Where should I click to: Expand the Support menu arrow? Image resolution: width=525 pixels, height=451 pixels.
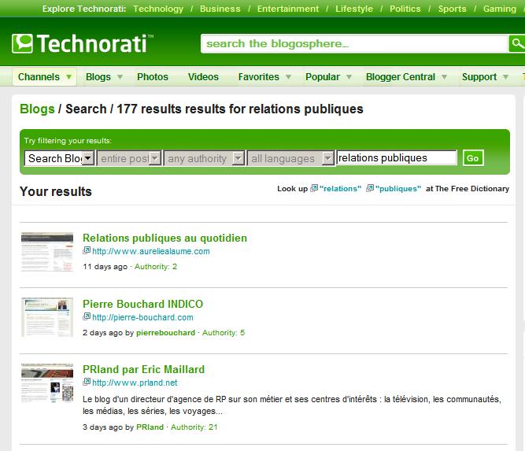click(x=505, y=77)
